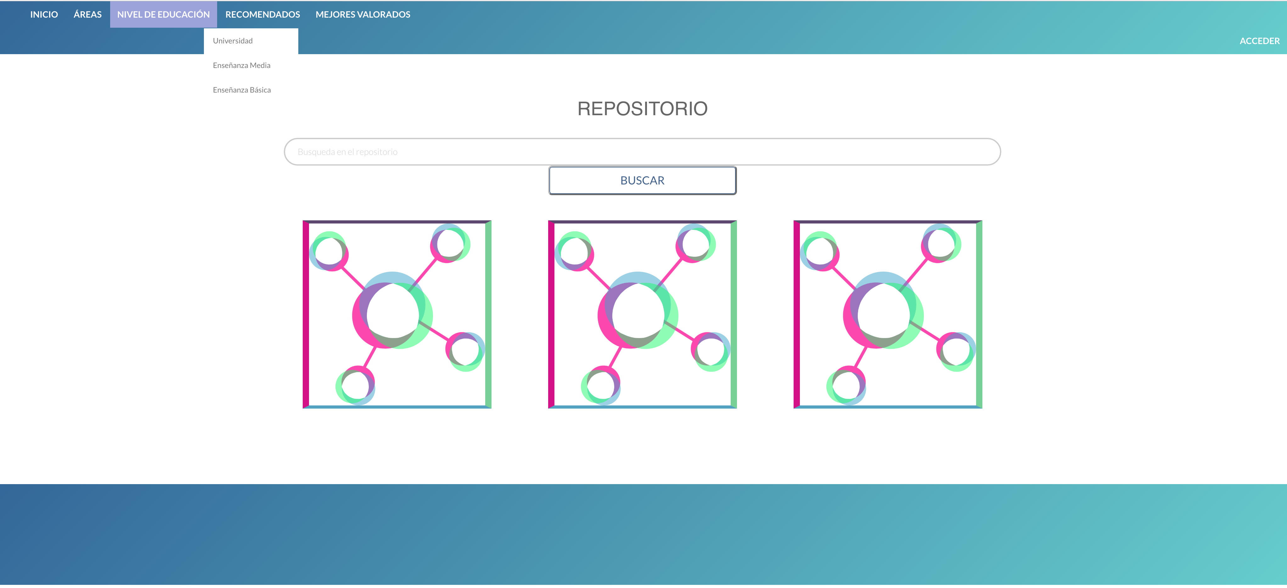Click the ACCEDER login link
Viewport: 1287px width, 588px height.
(x=1259, y=41)
